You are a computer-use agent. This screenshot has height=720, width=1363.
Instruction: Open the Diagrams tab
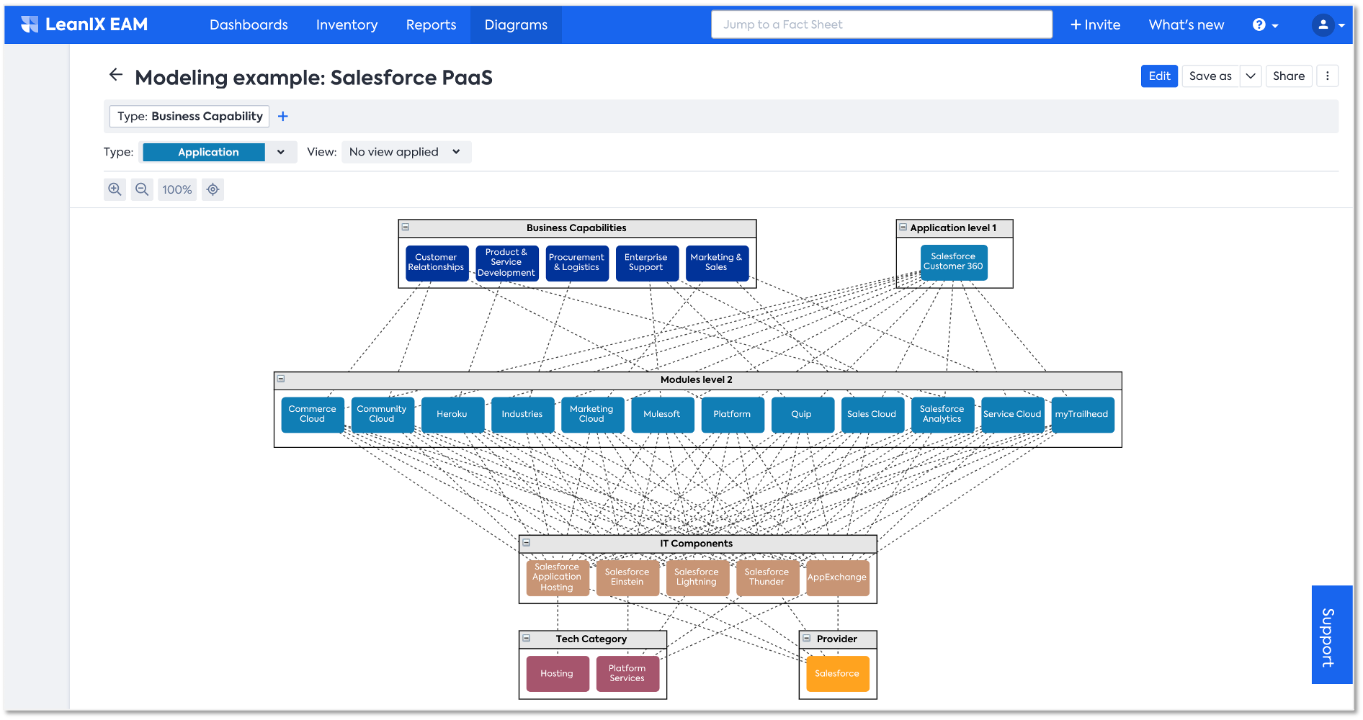[x=516, y=24]
